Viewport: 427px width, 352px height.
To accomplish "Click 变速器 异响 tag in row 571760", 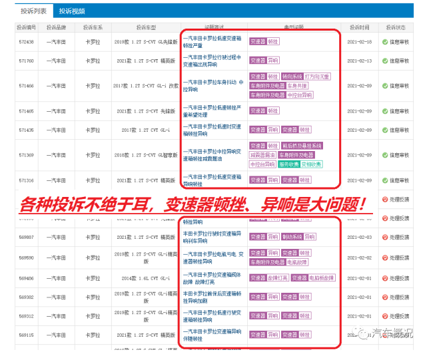I will click(264, 61).
